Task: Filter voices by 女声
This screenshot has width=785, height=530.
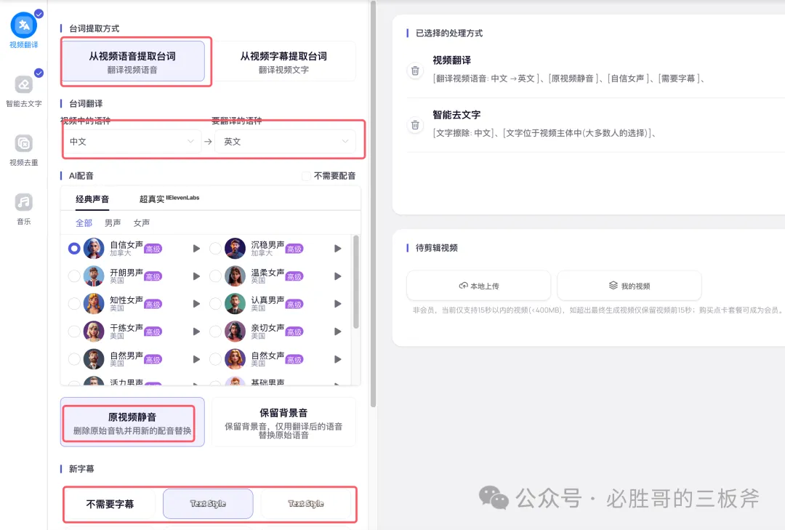Action: (142, 223)
